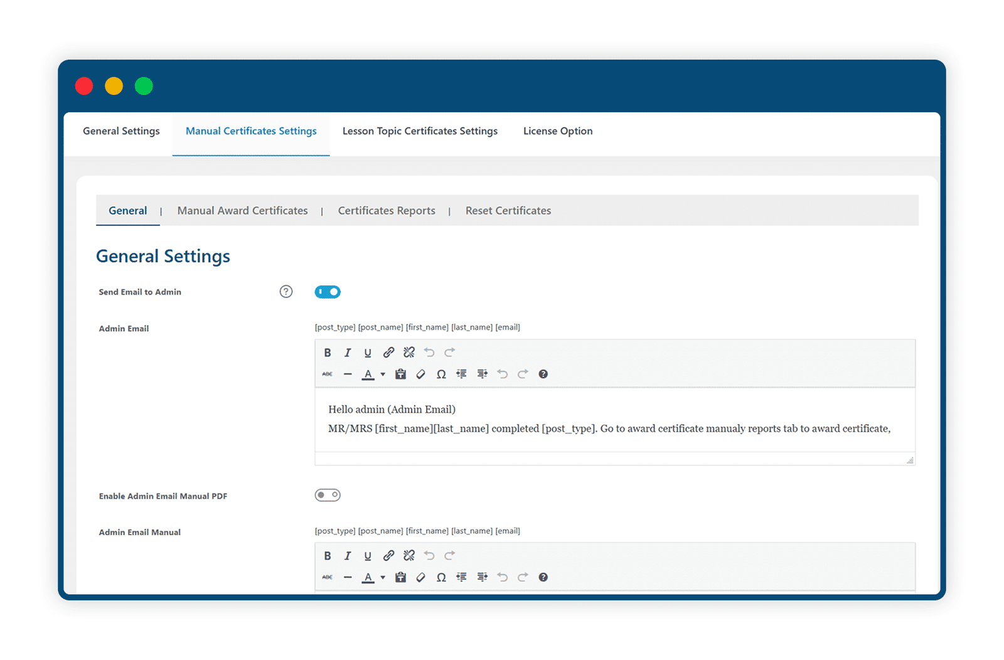Click the special character omega icon in Admin Email editor
The width and height of the screenshot is (1004, 660).
441,374
